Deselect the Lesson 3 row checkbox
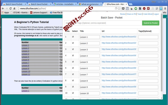 [x=73, y=49]
